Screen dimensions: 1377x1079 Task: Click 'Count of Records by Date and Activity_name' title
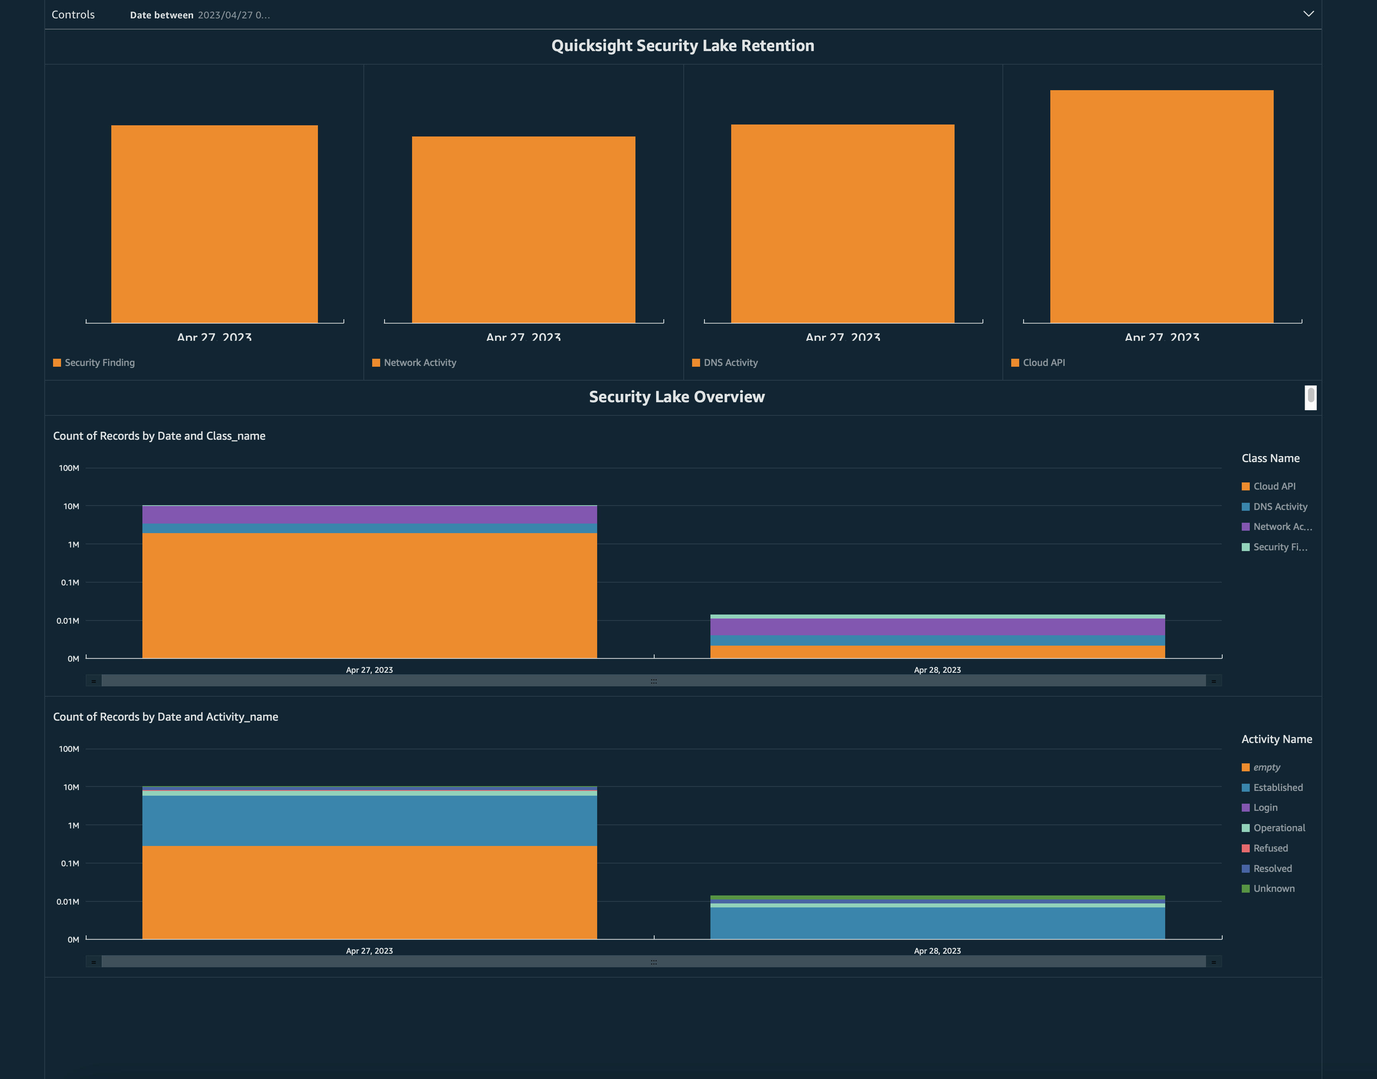[x=166, y=717]
